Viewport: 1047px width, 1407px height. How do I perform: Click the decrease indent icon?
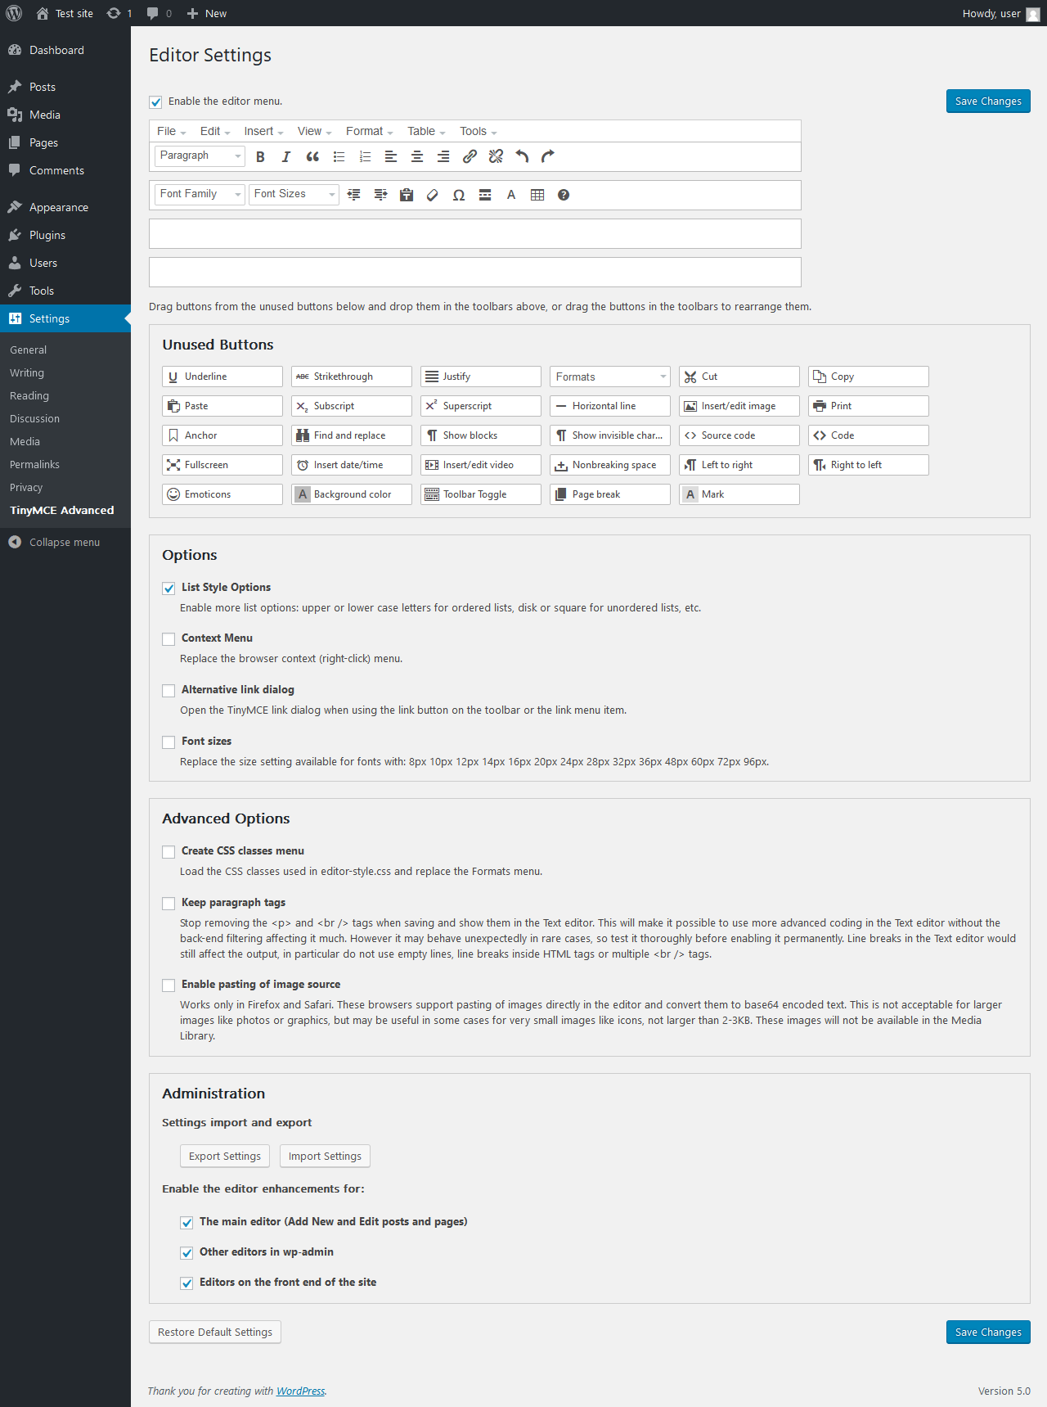[x=354, y=195]
